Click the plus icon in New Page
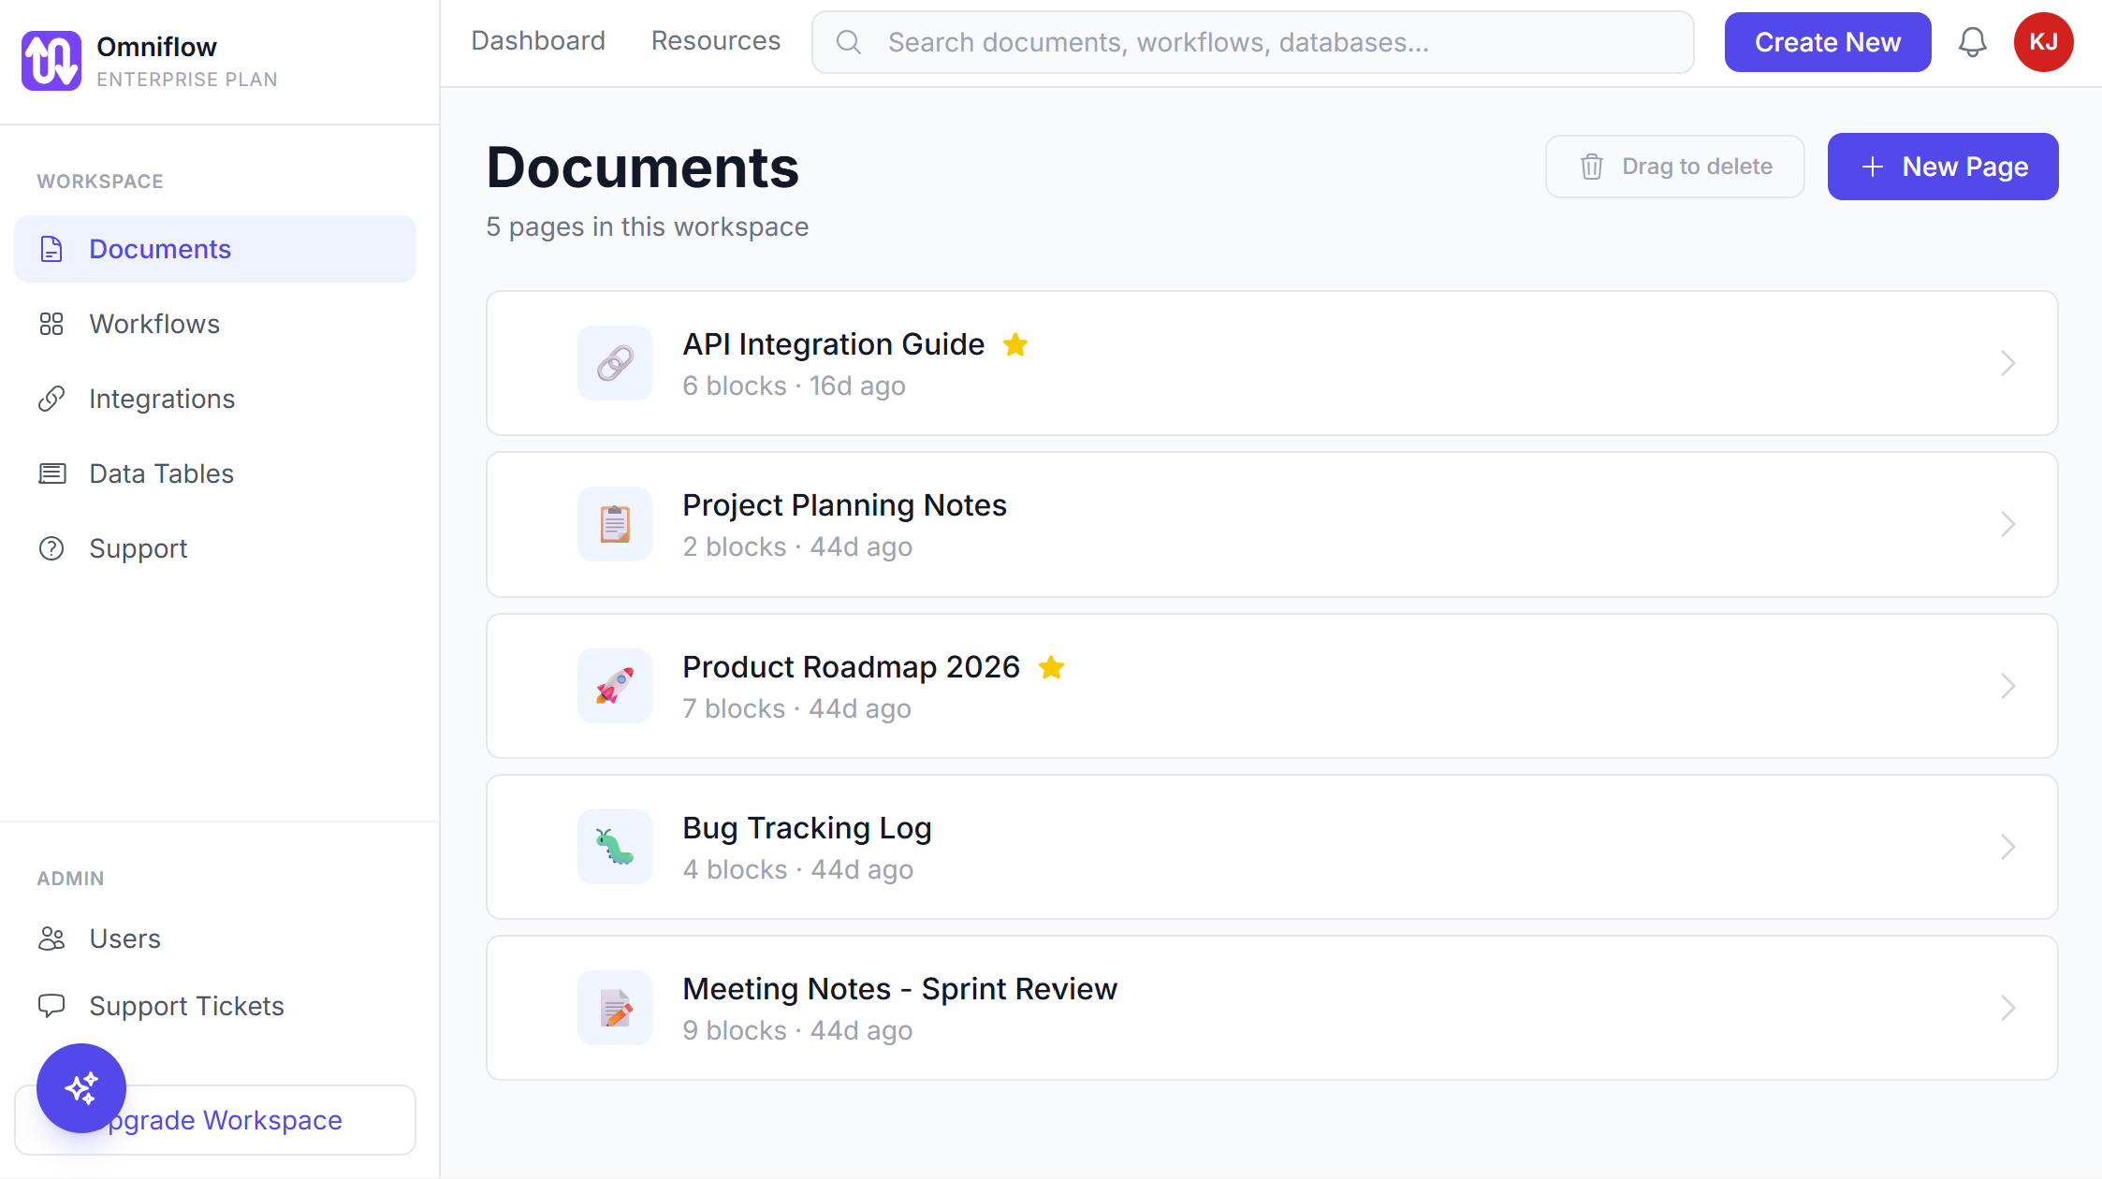Screen dimensions: 2102x1179 (x=1873, y=167)
